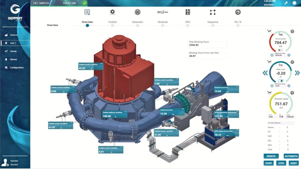This screenshot has width=301, height=169.
Task: Click the wrench icon in top bar
Action: point(286,3)
